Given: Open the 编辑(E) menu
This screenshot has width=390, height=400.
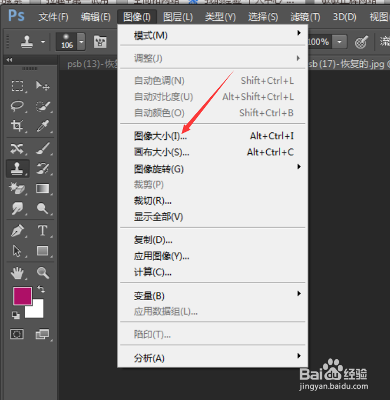Looking at the screenshot, I should point(96,17).
